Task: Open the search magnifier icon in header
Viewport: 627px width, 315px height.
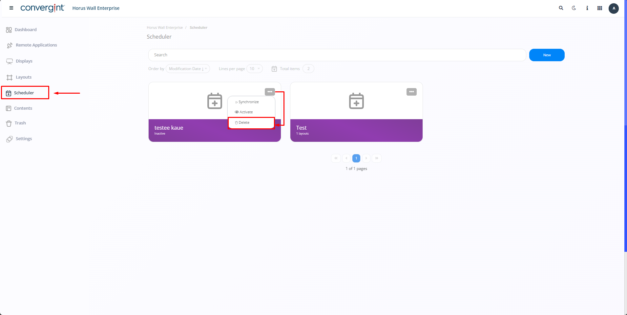Action: pos(561,8)
